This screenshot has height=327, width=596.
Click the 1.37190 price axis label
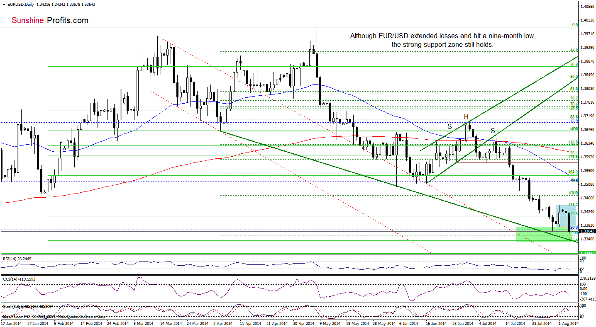point(588,116)
